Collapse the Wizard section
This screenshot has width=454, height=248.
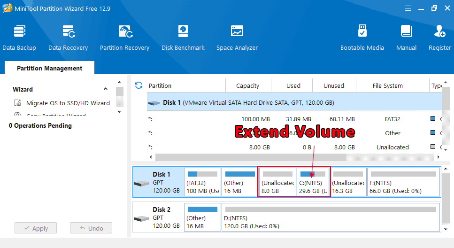point(106,89)
